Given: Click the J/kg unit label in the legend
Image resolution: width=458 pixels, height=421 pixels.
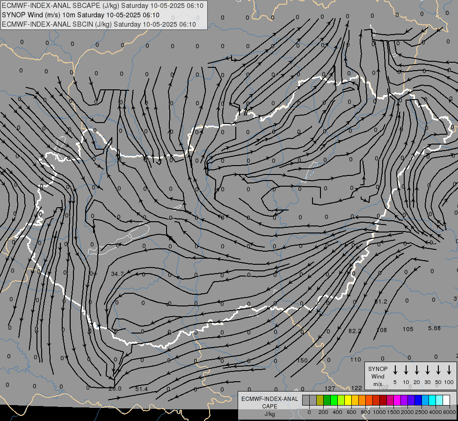Looking at the screenshot, I should tap(269, 414).
